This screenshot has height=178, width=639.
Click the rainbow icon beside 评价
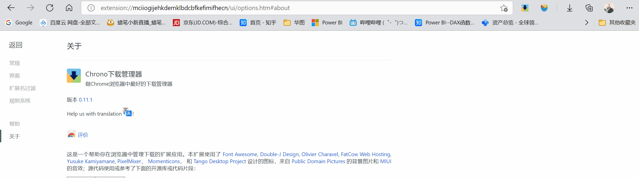tap(71, 134)
